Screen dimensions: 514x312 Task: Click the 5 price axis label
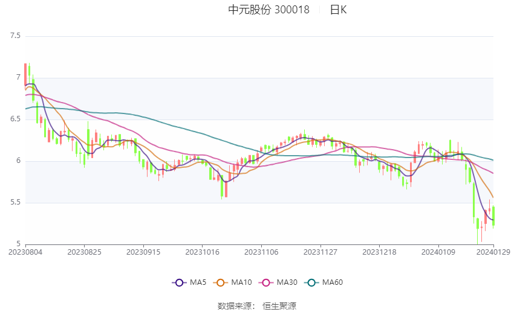(x=18, y=244)
